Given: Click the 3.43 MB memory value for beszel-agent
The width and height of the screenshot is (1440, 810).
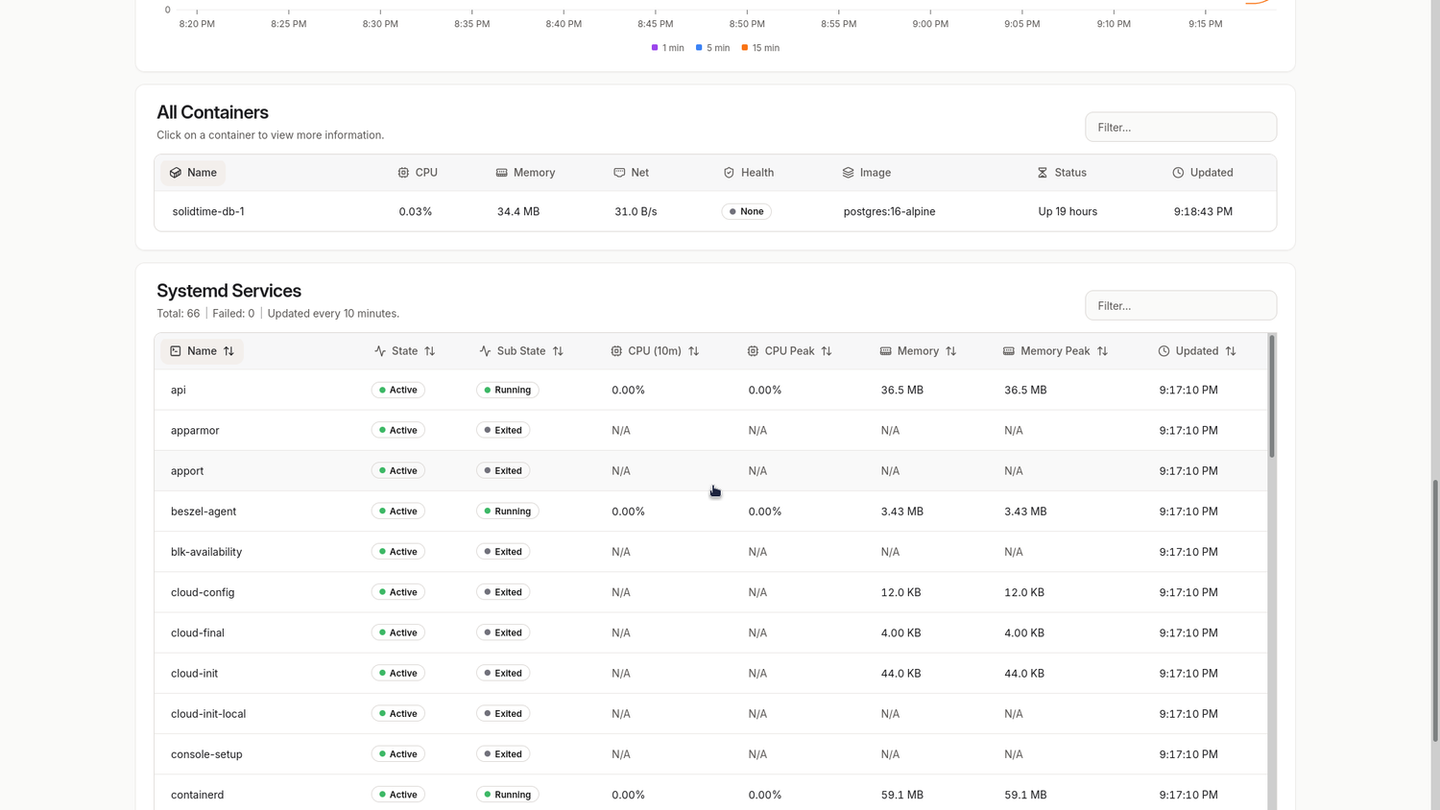Looking at the screenshot, I should (901, 512).
